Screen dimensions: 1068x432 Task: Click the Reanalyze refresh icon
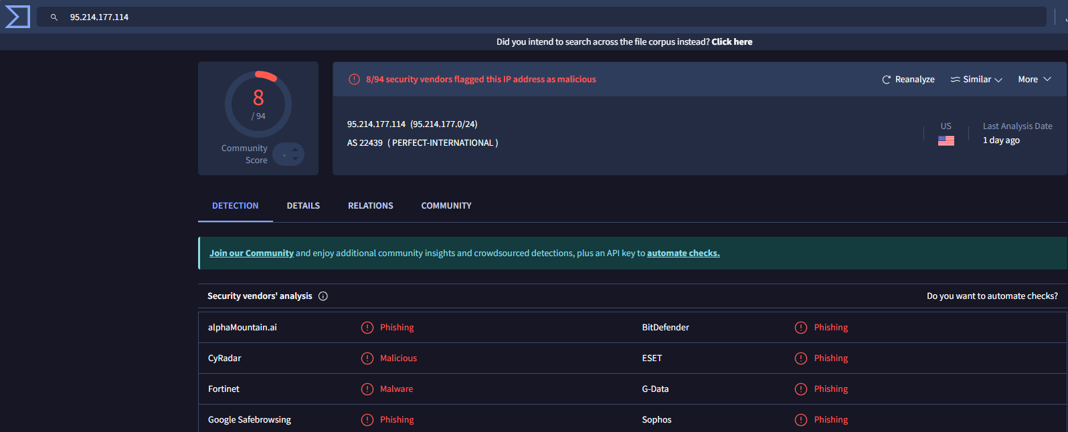pos(887,80)
